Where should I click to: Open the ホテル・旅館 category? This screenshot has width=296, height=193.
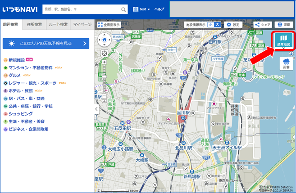tap(21, 91)
